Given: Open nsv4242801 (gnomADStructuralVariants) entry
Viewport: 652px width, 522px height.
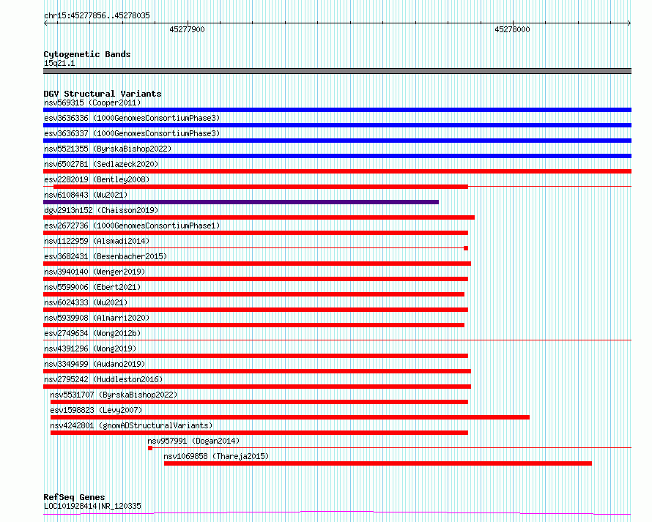Looking at the screenshot, I should 131,425.
